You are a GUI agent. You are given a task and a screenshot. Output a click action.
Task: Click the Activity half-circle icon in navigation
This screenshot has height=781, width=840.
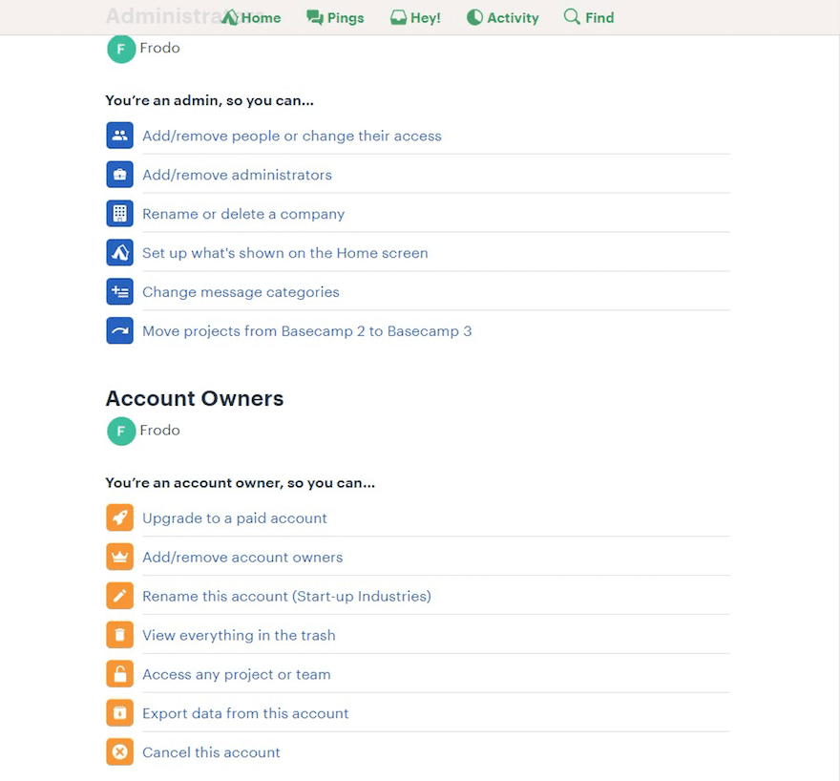[x=474, y=18]
